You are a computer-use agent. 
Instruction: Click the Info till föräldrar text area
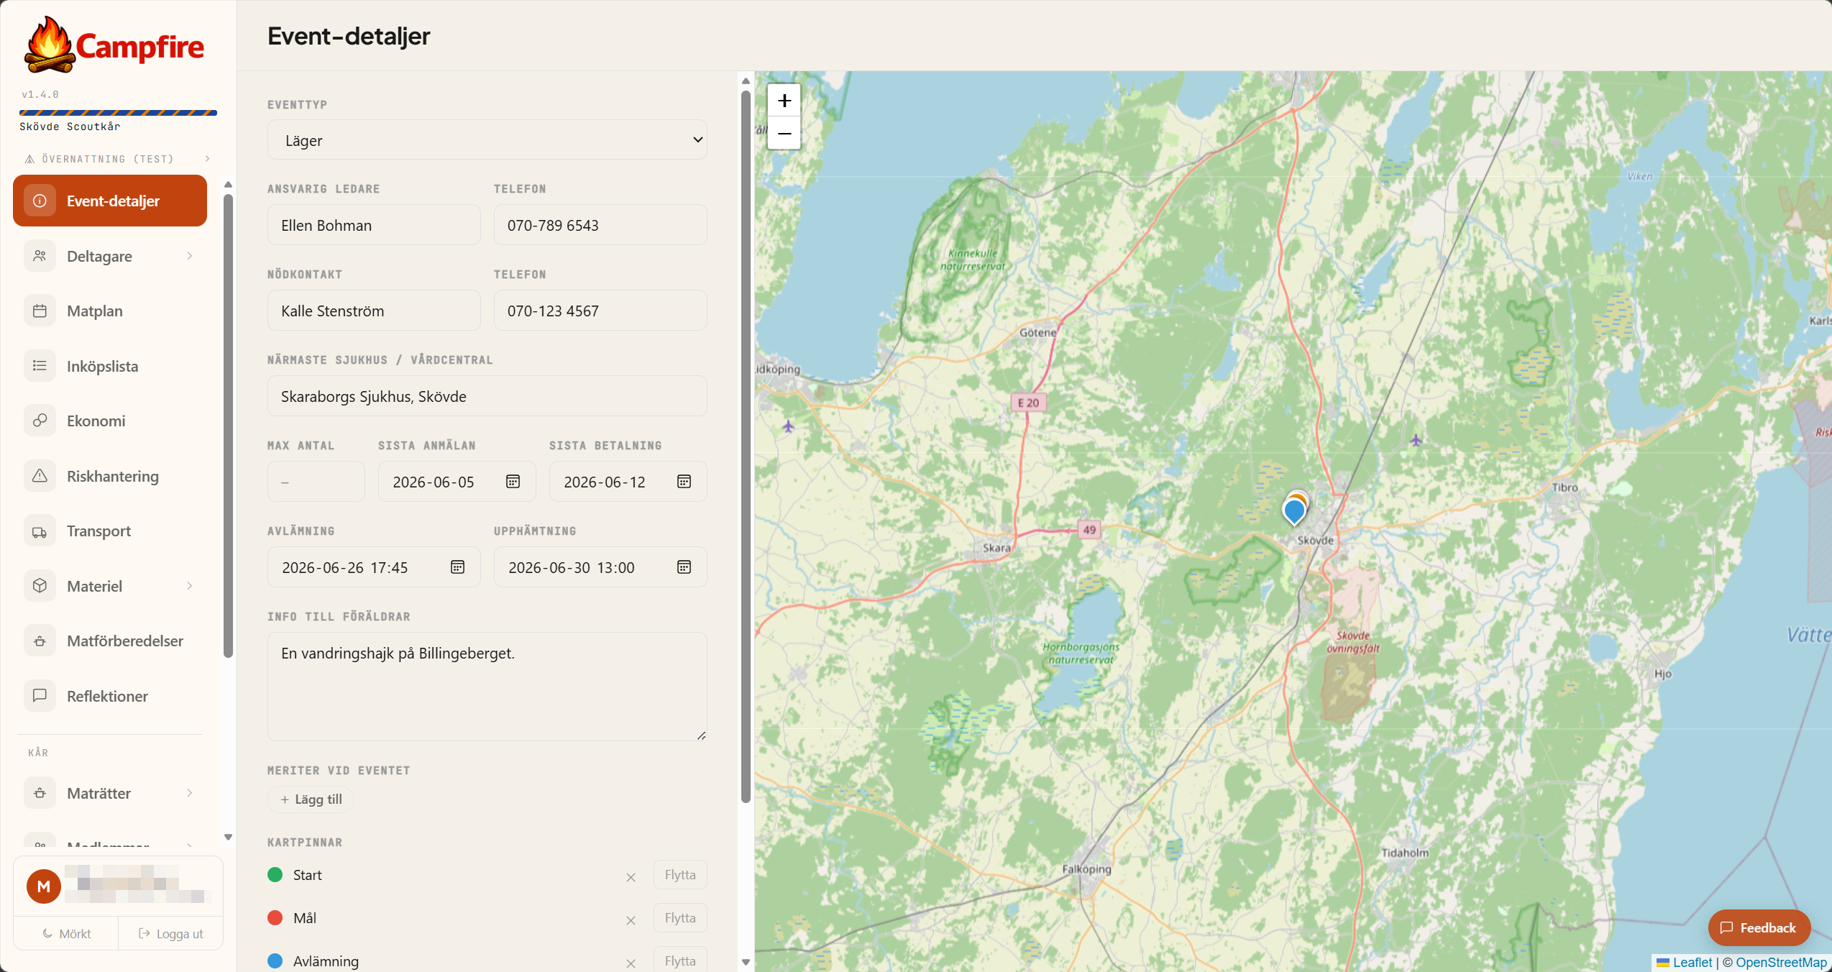487,687
